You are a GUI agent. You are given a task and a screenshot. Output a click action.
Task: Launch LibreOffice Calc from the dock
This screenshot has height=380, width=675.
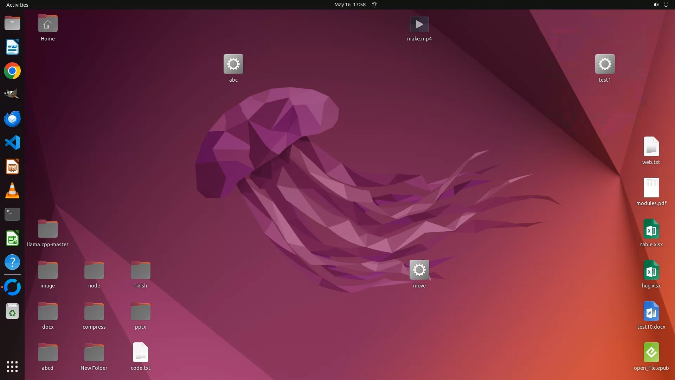[12, 239]
